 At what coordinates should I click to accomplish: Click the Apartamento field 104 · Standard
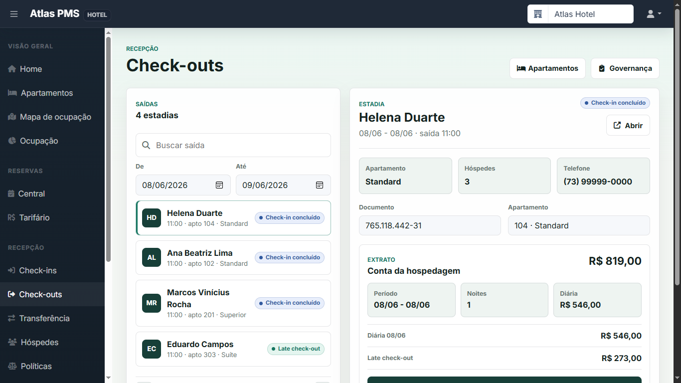[x=579, y=225]
